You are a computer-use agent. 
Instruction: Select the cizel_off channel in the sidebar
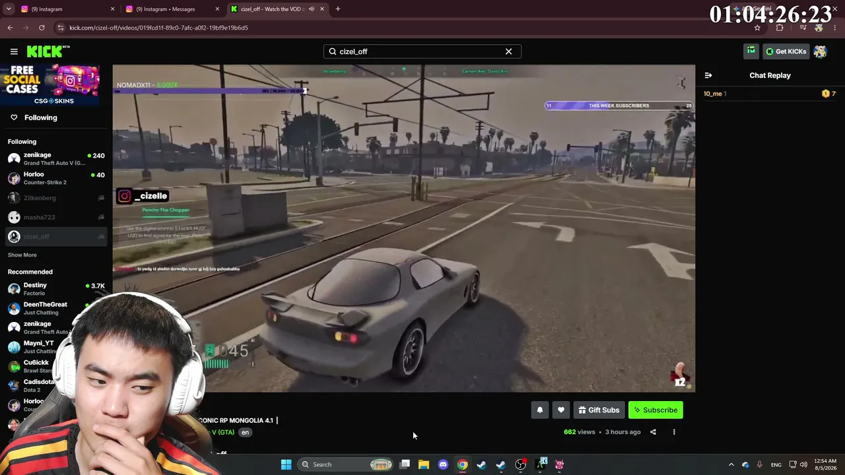click(x=56, y=237)
